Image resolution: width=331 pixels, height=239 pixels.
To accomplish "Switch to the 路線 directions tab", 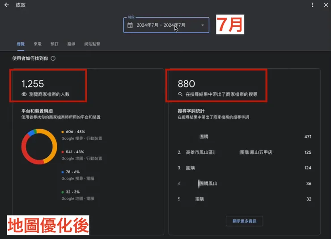I will click(x=72, y=44).
